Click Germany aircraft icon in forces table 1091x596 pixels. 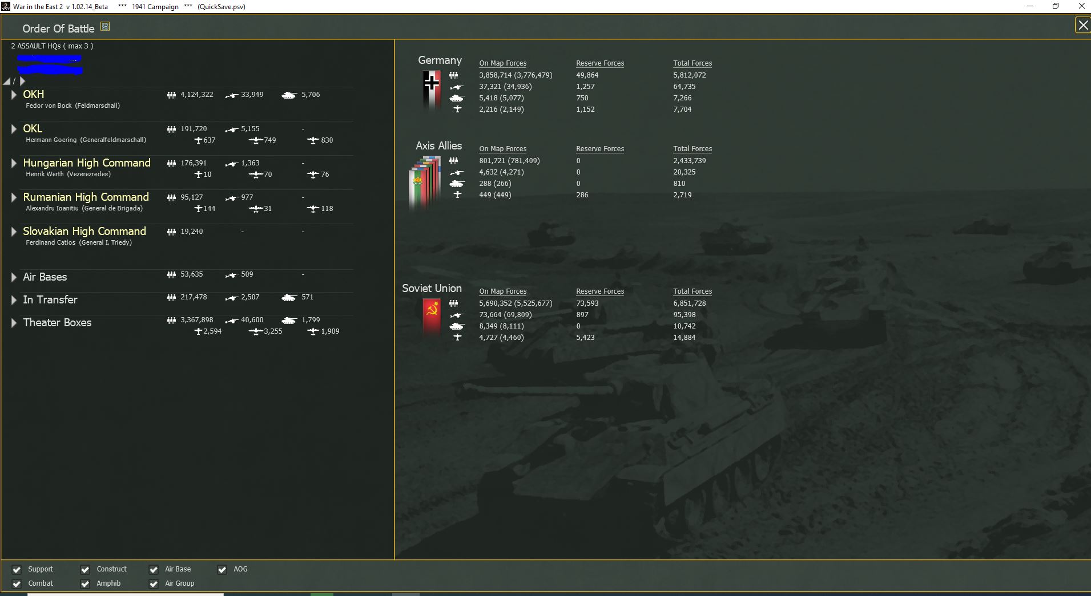pyautogui.click(x=457, y=110)
